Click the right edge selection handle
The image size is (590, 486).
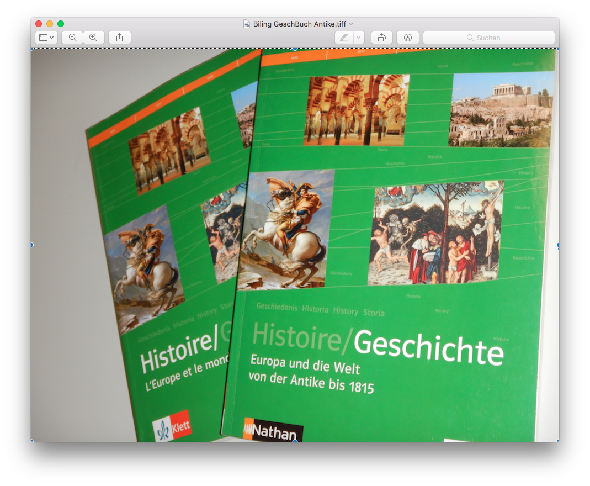click(x=559, y=245)
